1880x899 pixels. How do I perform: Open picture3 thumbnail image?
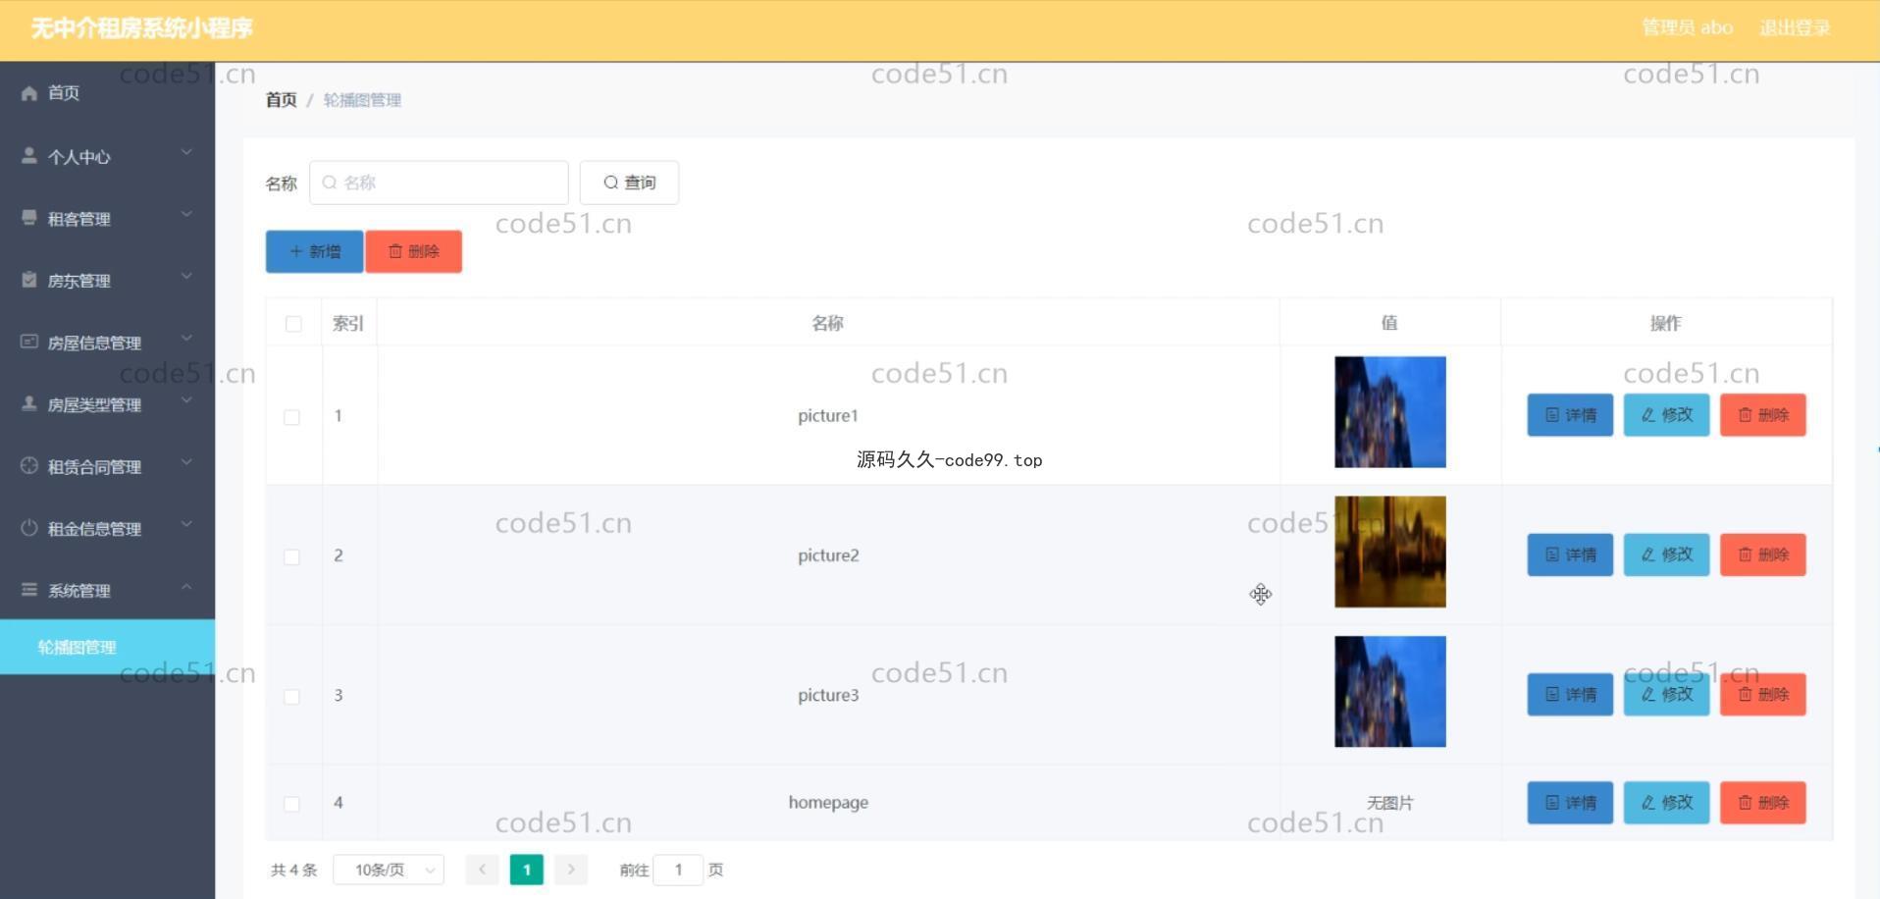(x=1389, y=691)
